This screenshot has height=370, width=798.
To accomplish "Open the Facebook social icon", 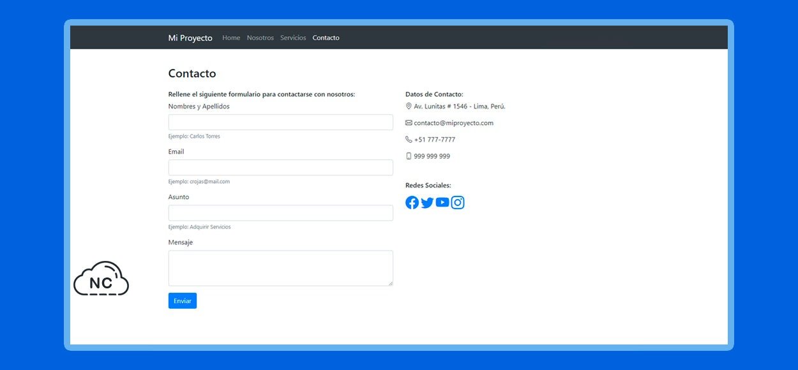I will tap(412, 203).
